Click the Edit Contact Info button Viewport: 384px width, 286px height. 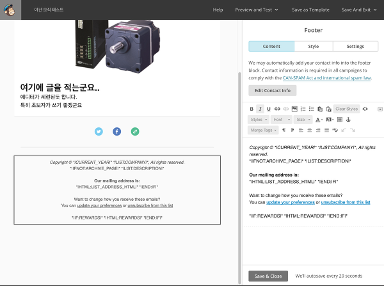click(x=273, y=91)
